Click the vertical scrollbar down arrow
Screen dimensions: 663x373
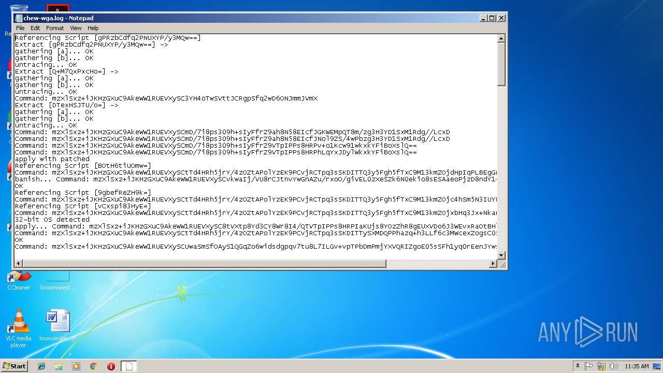(x=501, y=255)
